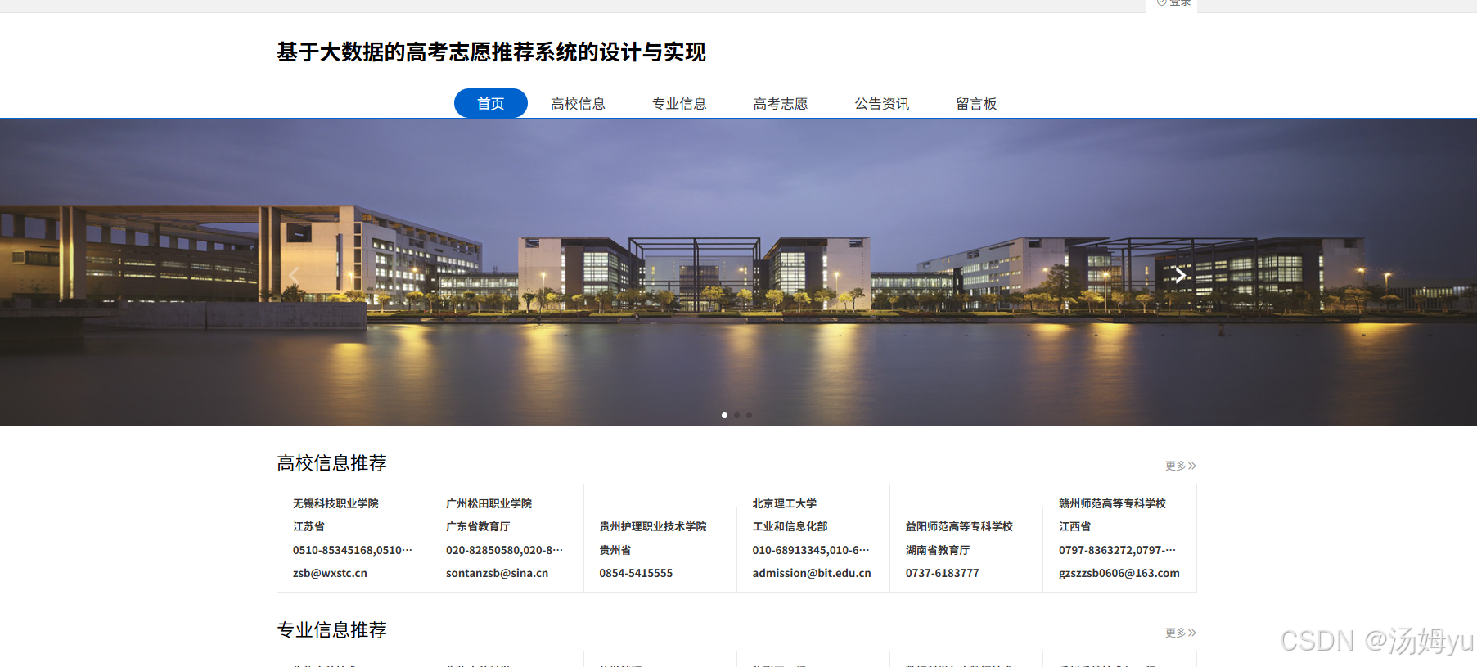1477x667 pixels.
Task: Click the 湖南省教育厅 text
Action: pos(938,550)
